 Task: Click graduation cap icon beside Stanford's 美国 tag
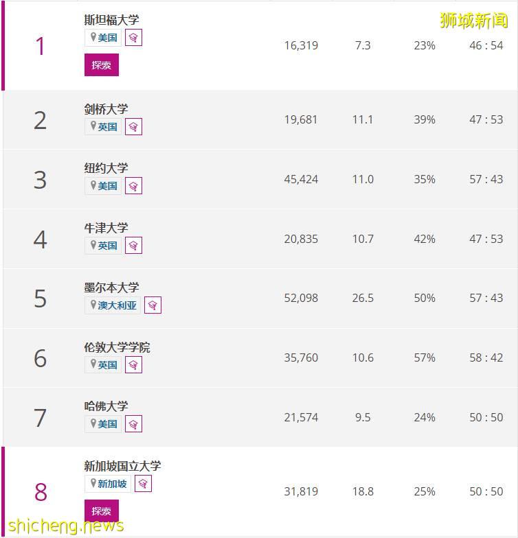coord(134,38)
